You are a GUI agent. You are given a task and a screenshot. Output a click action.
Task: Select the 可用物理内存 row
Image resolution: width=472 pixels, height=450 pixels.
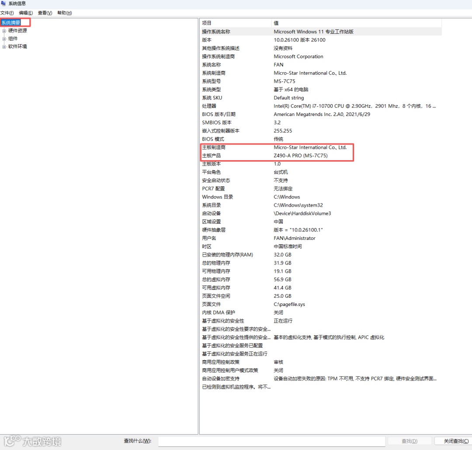click(x=321, y=271)
